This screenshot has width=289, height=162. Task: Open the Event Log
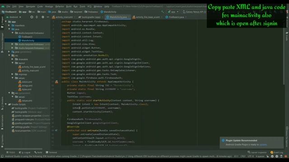pyautogui.click(x=277, y=153)
